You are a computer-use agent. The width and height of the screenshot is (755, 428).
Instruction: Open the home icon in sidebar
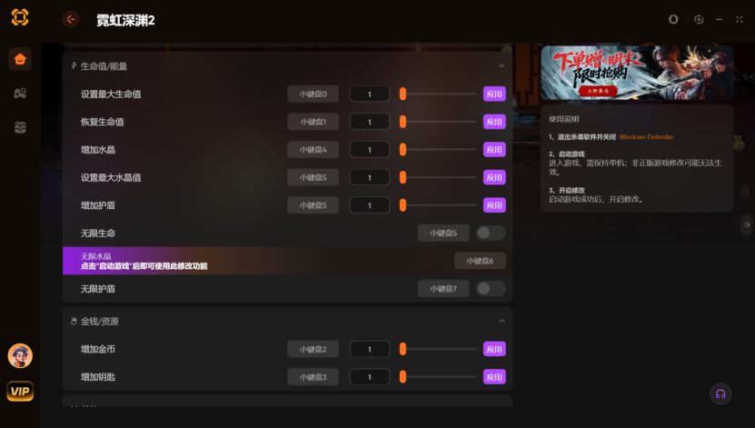(20, 59)
